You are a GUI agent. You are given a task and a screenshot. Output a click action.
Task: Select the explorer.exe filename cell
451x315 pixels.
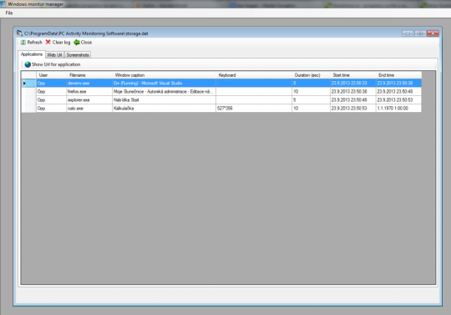(89, 99)
